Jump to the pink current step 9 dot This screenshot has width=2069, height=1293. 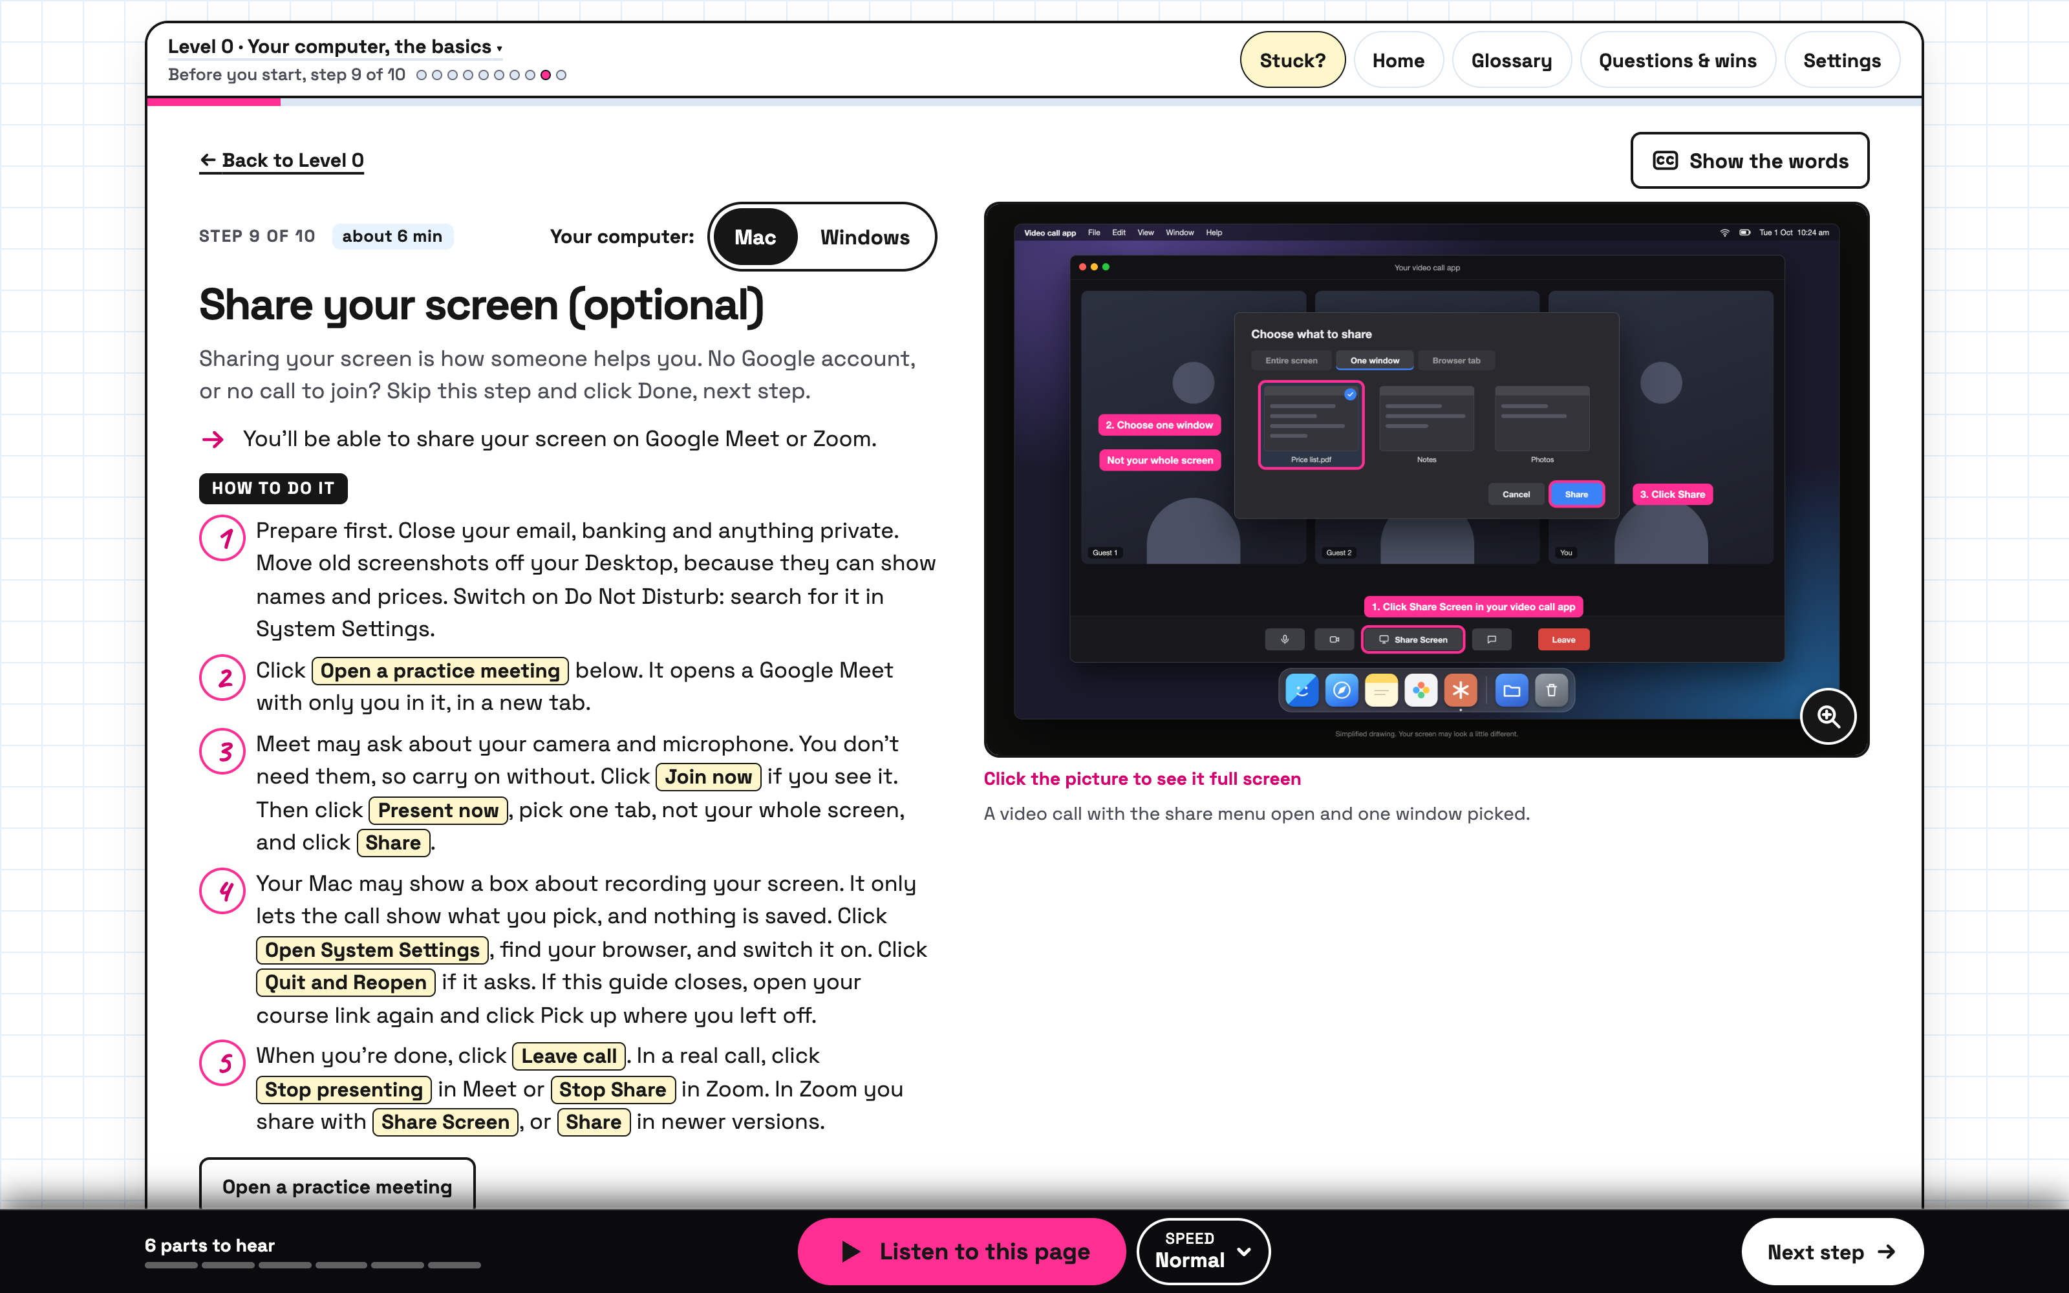coord(546,75)
